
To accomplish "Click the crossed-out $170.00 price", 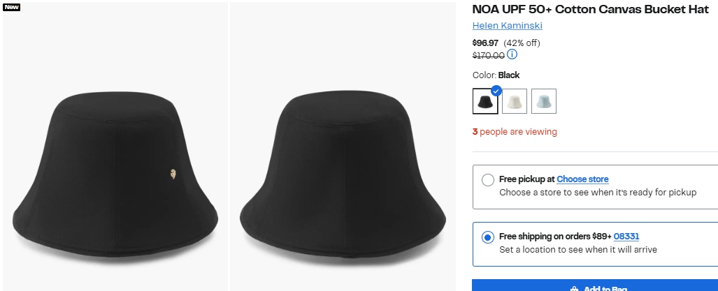I will pos(488,55).
